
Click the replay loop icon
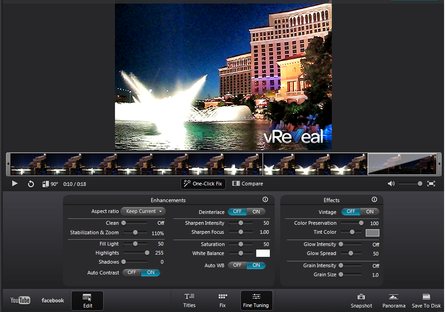click(31, 184)
